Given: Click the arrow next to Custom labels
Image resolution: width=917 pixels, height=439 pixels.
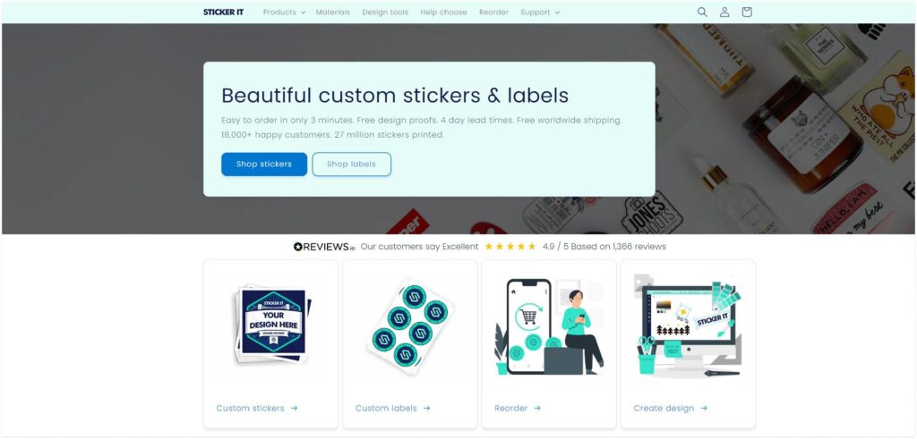Looking at the screenshot, I should click(427, 408).
